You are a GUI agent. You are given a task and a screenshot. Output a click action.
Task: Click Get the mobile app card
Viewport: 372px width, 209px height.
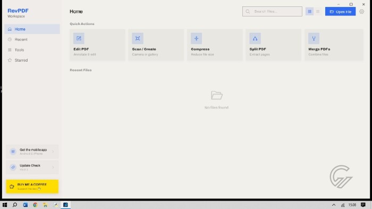pos(32,152)
